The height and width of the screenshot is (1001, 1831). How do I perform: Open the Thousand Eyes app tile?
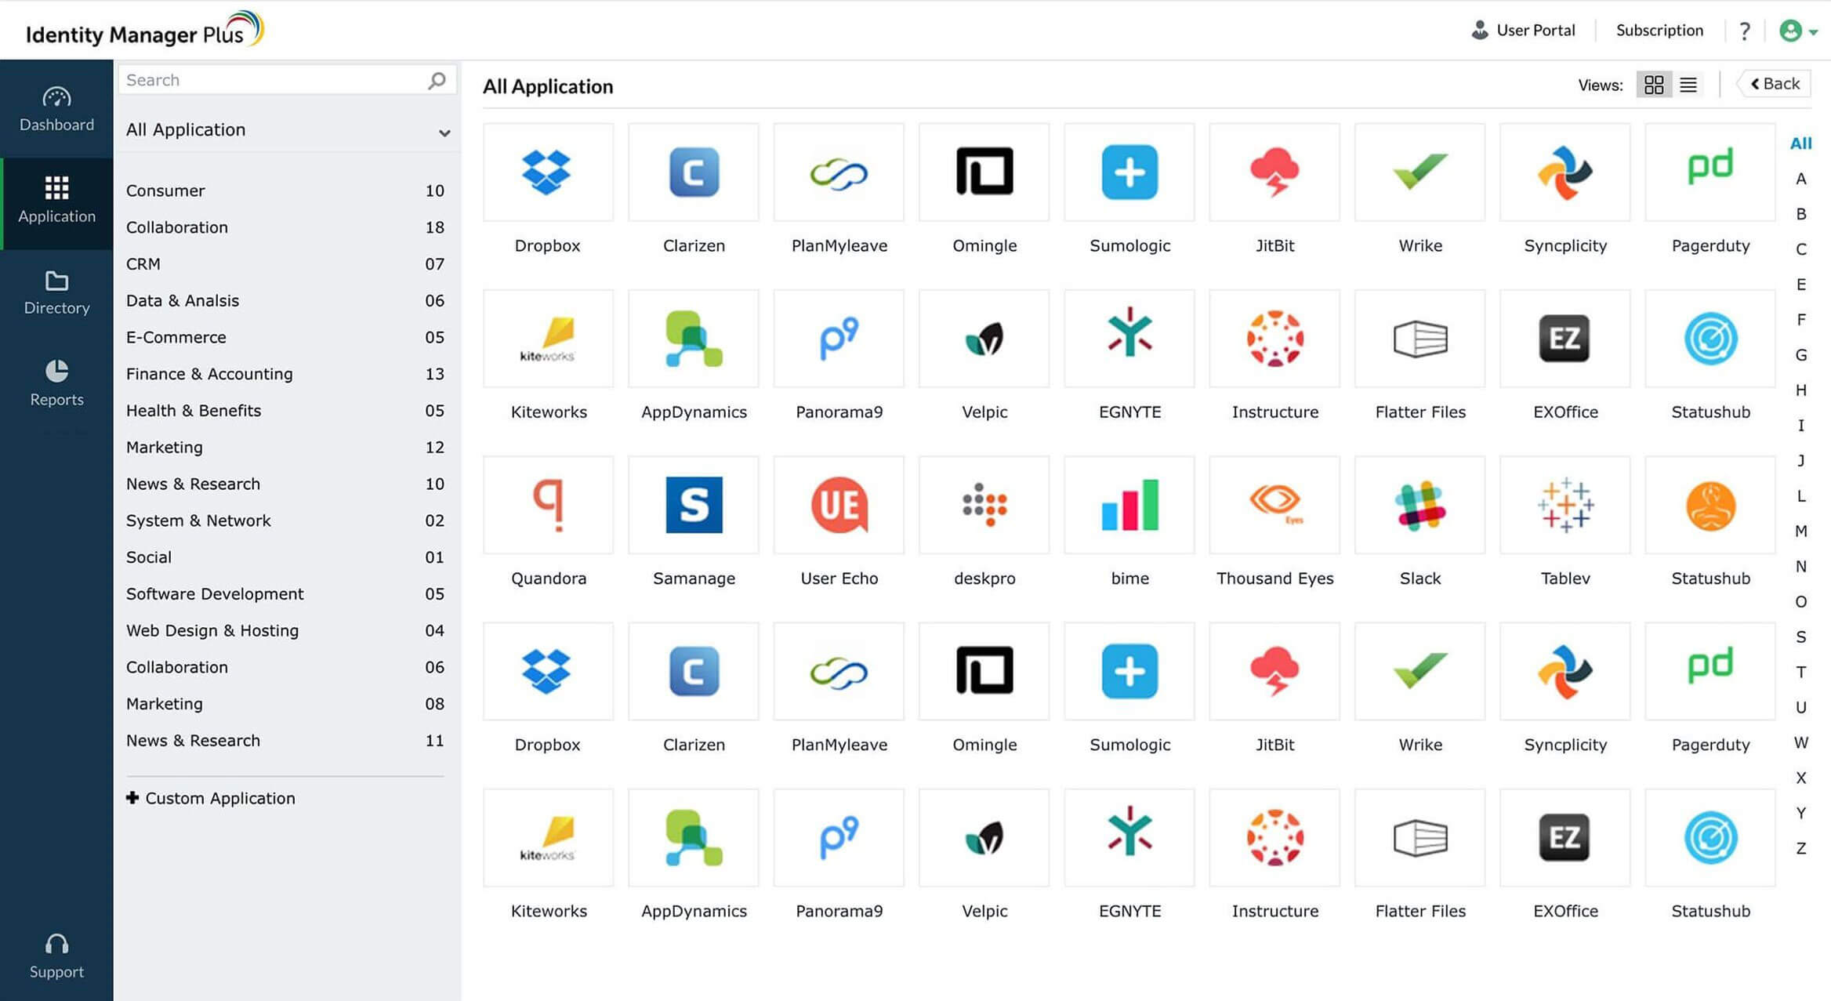[x=1274, y=506]
